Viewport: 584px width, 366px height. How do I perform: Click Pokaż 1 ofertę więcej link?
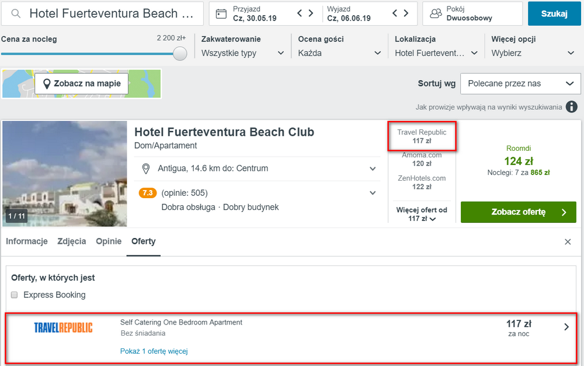click(x=154, y=351)
